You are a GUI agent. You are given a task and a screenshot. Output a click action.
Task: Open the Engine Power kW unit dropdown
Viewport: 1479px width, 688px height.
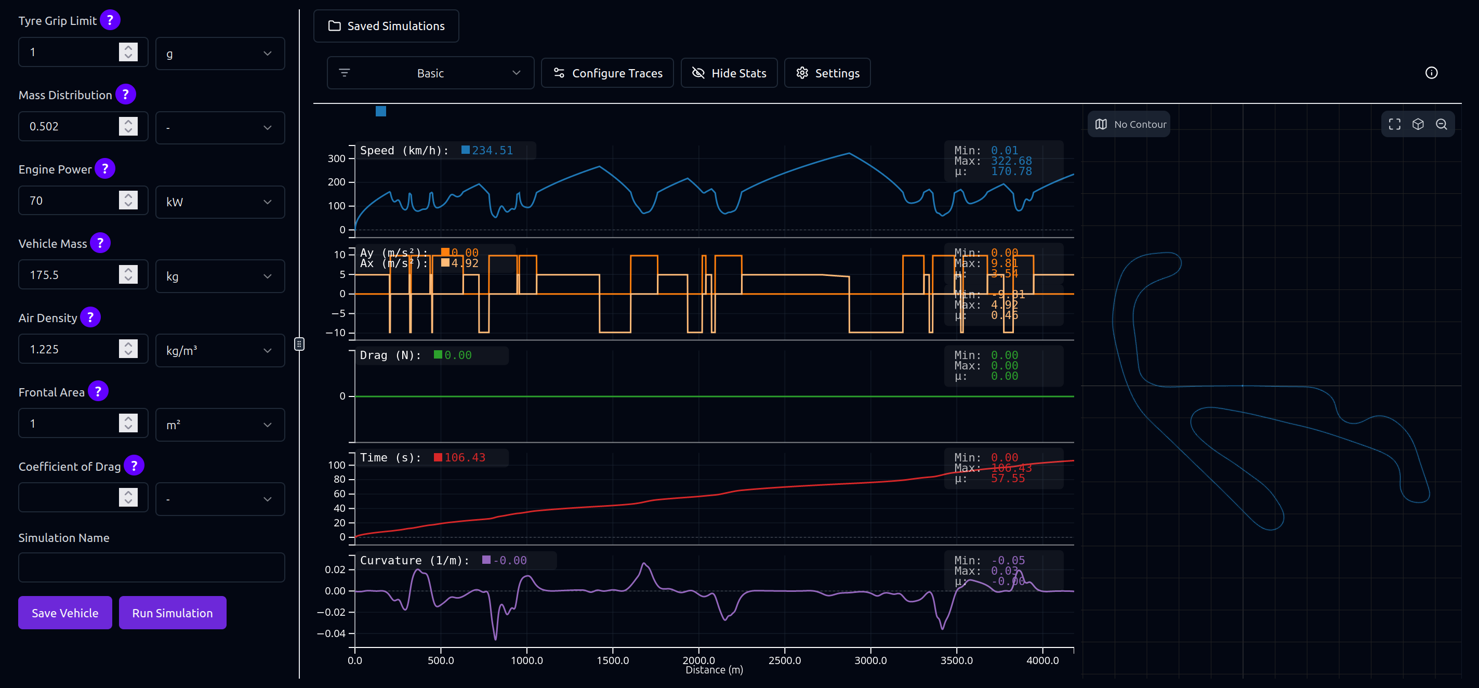click(x=220, y=202)
